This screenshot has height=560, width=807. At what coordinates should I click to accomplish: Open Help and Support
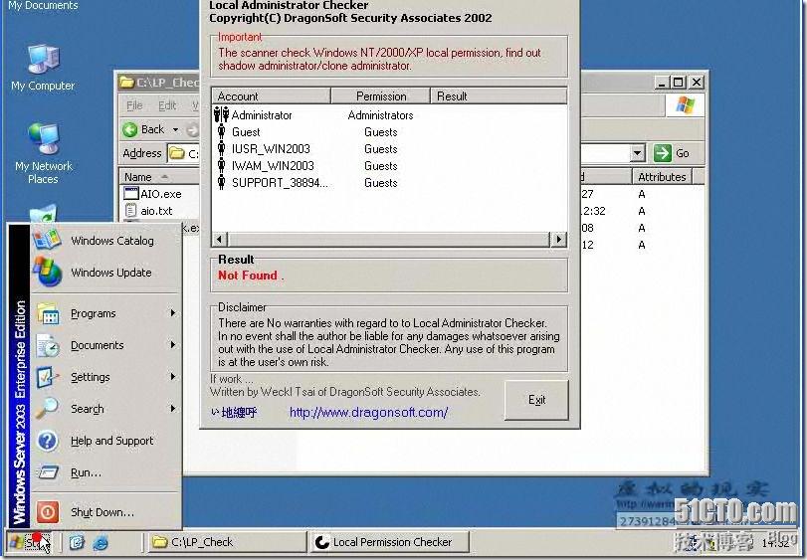click(x=106, y=441)
